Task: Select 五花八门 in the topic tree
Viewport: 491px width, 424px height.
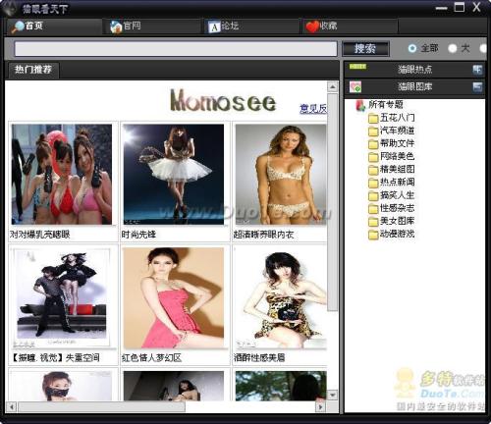Action: coord(397,118)
